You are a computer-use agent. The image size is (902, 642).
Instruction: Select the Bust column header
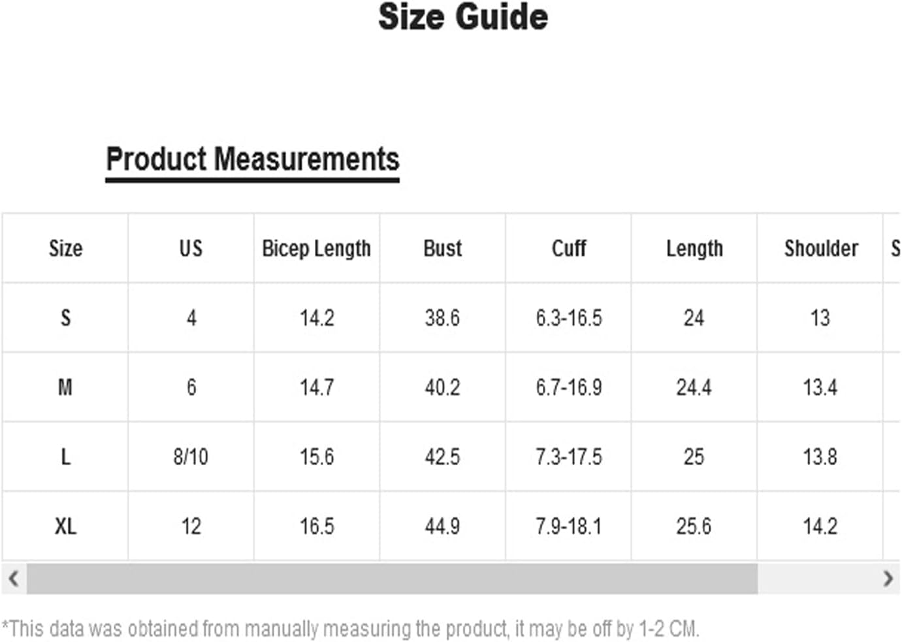click(x=442, y=248)
